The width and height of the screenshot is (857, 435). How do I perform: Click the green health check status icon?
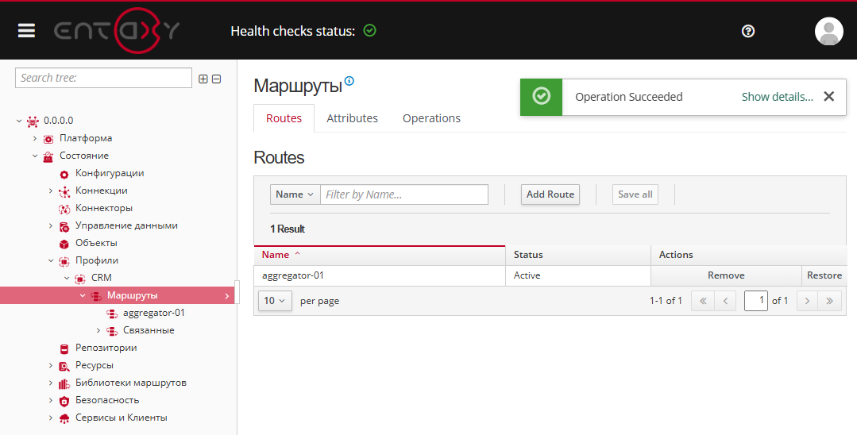pyautogui.click(x=370, y=31)
